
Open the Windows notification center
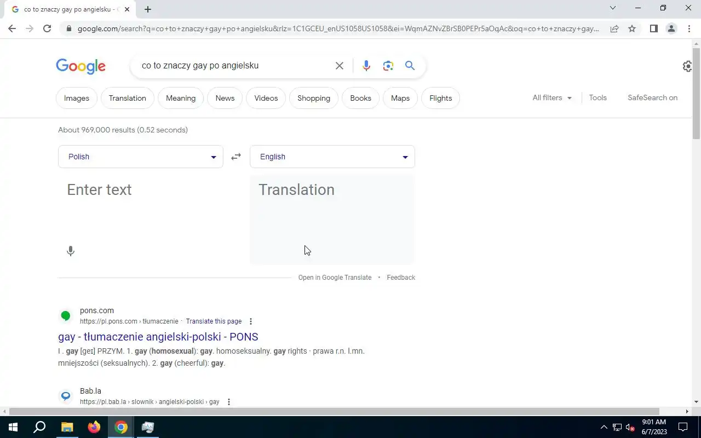tap(683, 427)
